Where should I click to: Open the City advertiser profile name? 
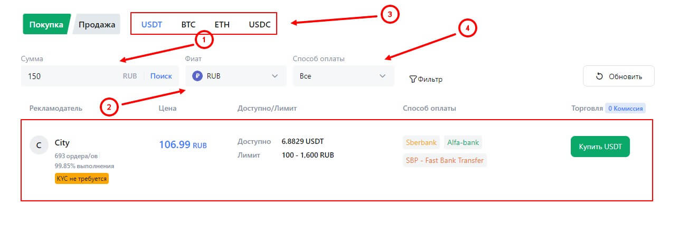click(62, 143)
